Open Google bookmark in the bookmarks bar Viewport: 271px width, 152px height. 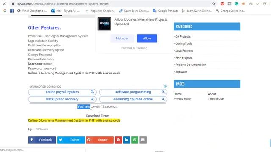click(x=5, y=11)
